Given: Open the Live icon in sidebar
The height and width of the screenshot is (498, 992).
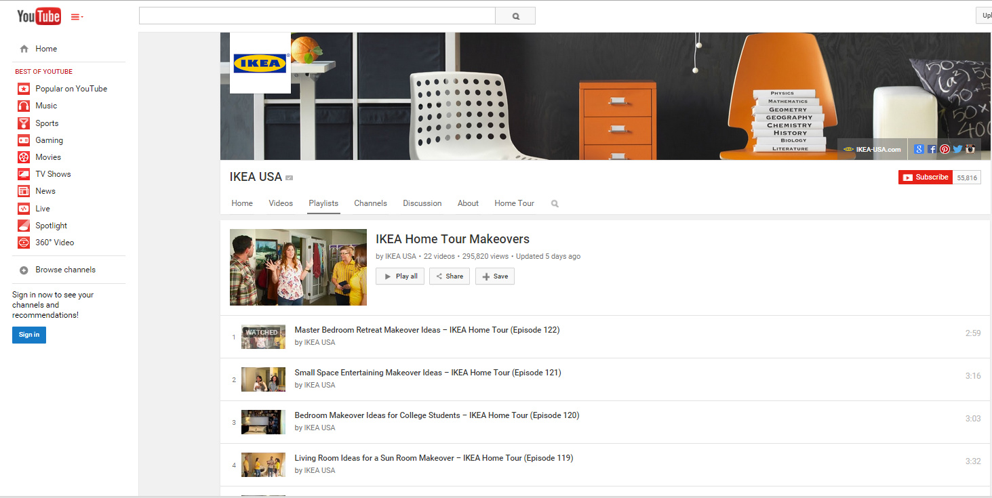Looking at the screenshot, I should (24, 209).
